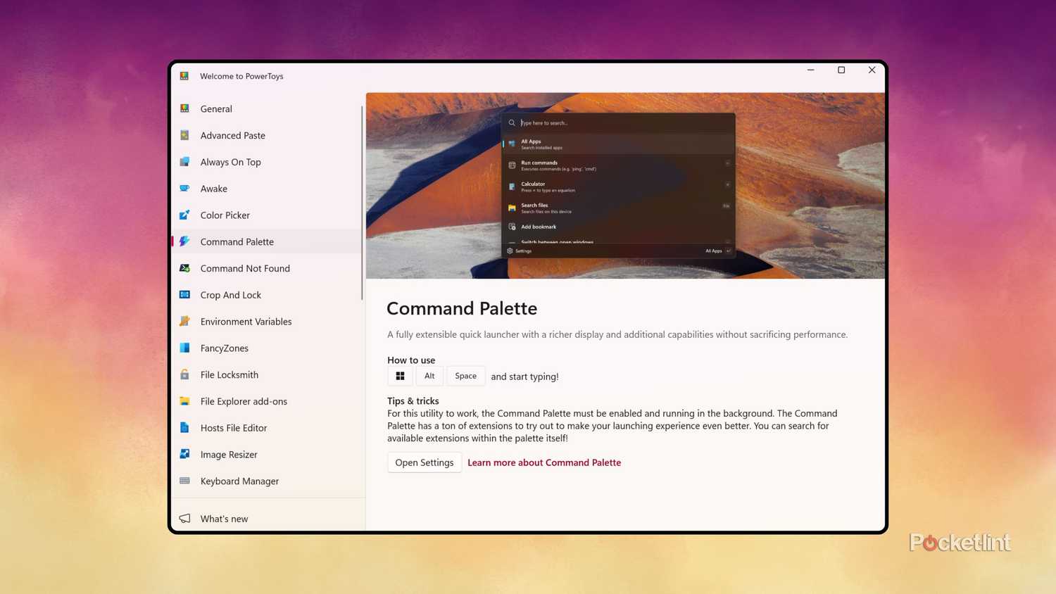Click the Hosts File Editor document icon
Viewport: 1056px width, 594px height.
184,428
